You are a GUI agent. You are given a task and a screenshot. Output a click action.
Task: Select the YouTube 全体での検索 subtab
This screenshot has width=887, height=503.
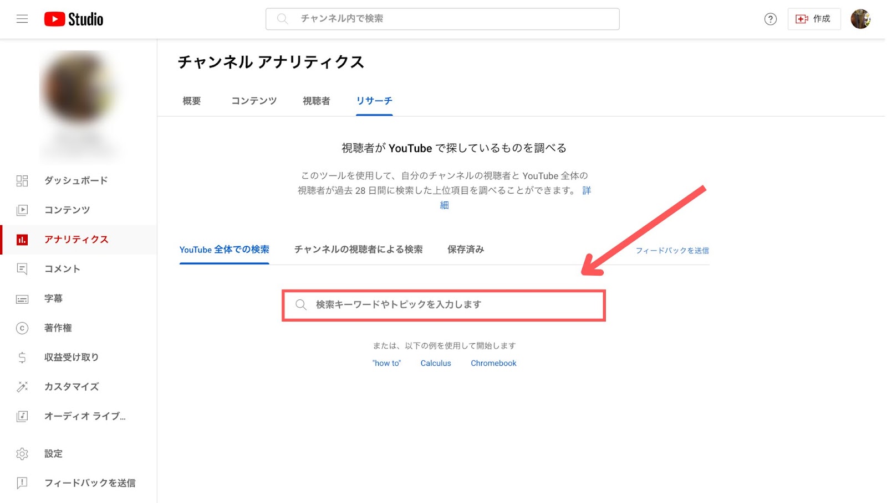[225, 250]
